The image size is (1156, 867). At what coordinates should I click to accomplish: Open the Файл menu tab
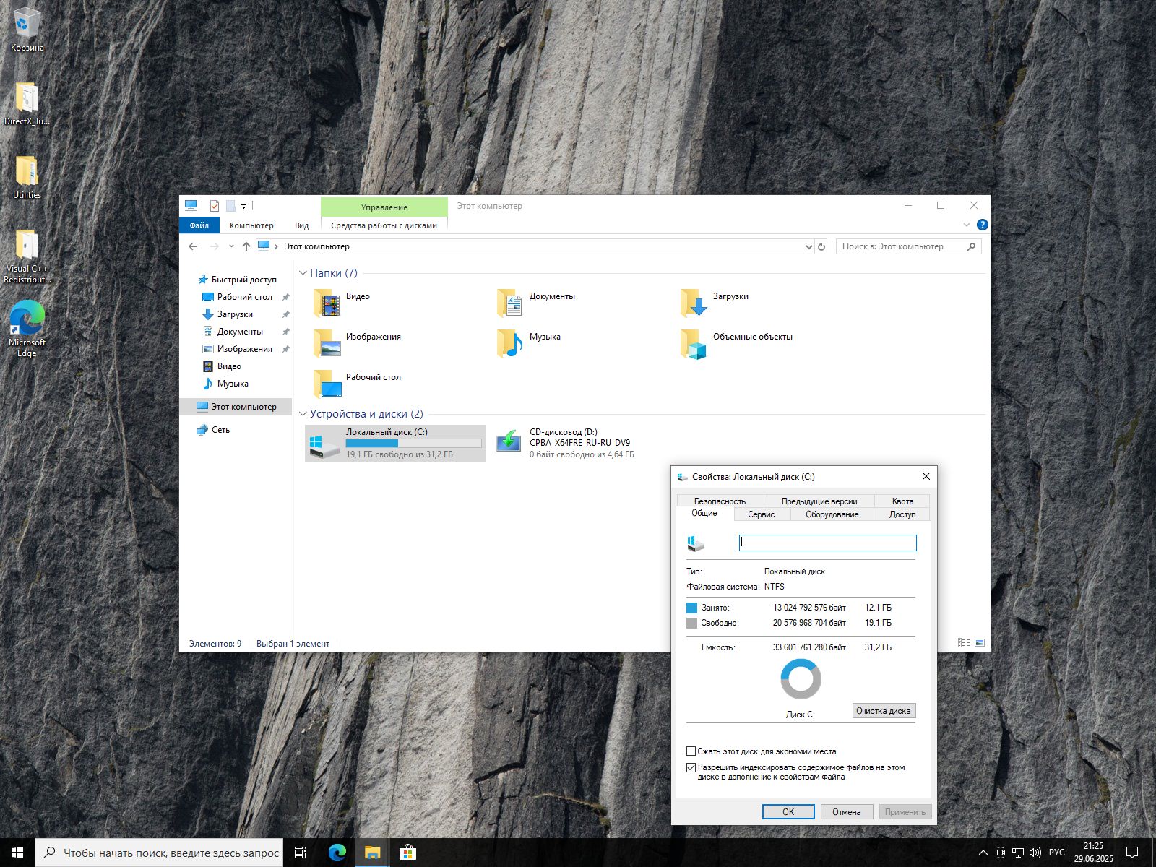point(199,225)
